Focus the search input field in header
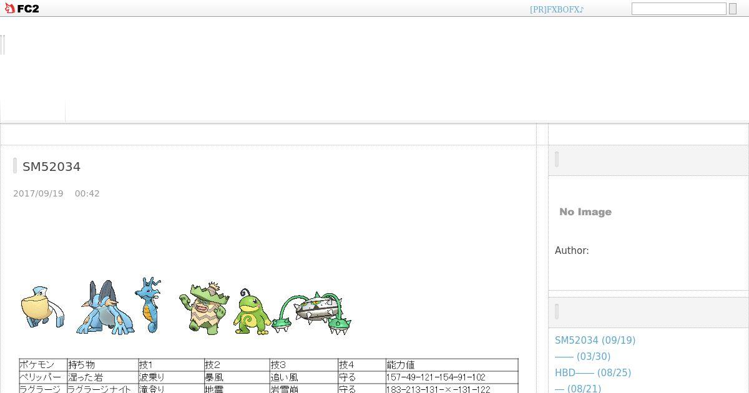 [x=679, y=9]
